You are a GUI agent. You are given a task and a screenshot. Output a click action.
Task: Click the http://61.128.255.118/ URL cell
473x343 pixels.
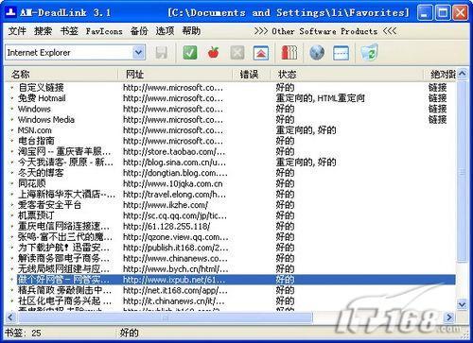166,226
